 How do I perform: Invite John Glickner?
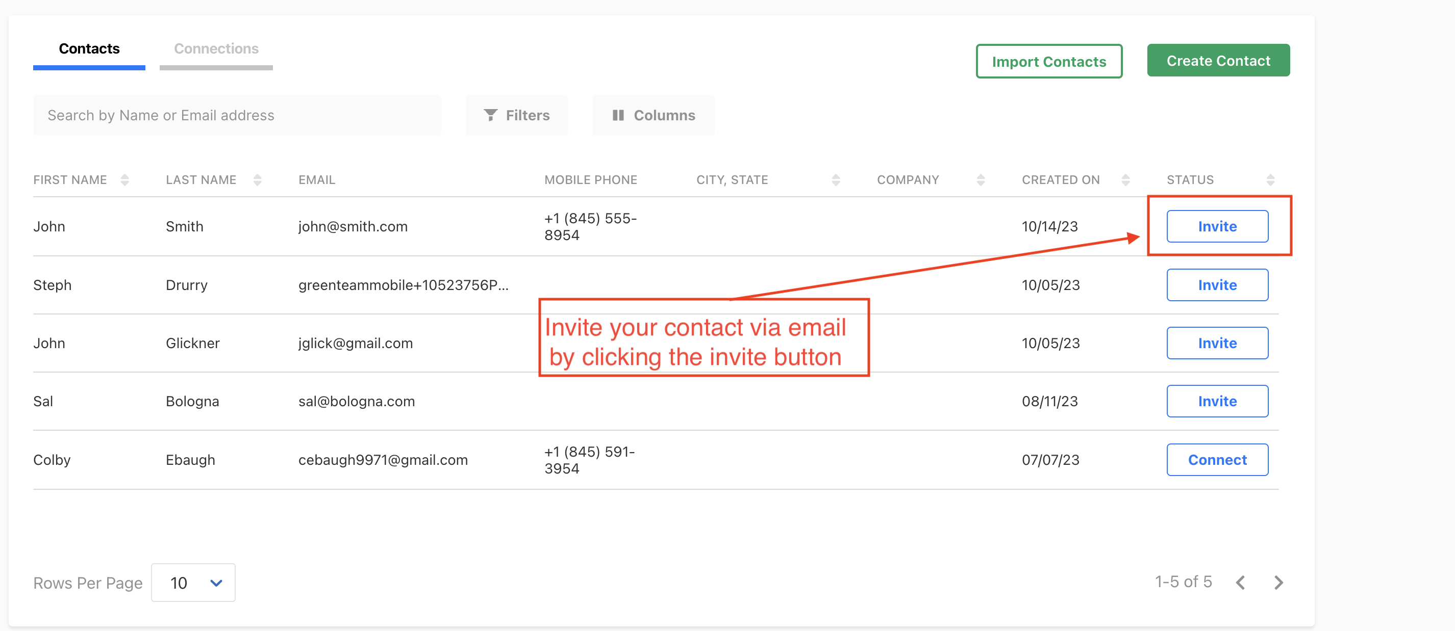(x=1217, y=343)
